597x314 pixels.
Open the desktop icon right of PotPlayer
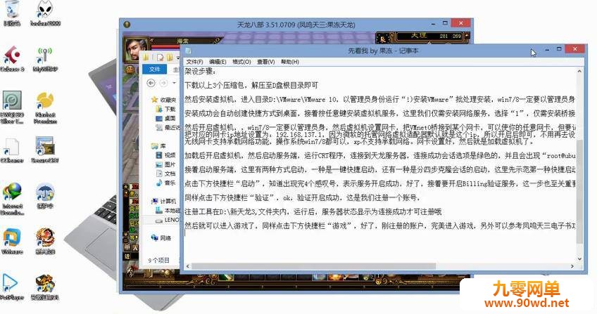click(x=45, y=287)
